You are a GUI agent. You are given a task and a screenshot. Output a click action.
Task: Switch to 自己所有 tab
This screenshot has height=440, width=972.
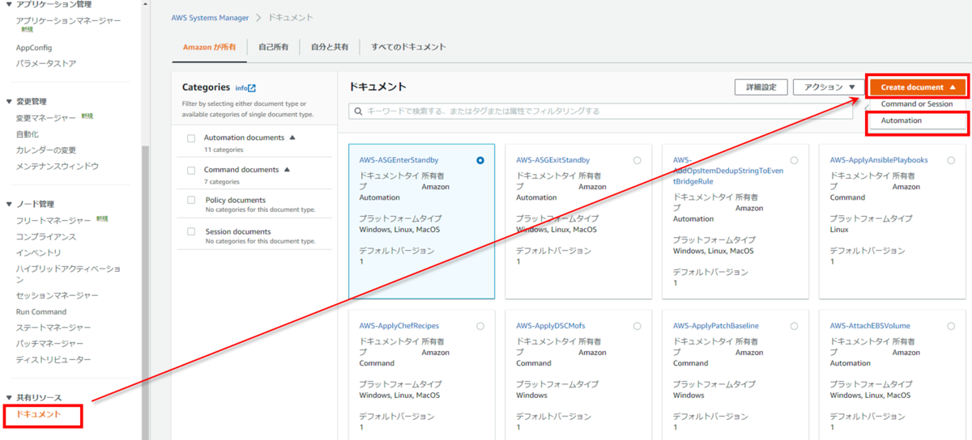[x=273, y=47]
